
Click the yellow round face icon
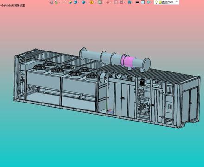tap(92, 2)
